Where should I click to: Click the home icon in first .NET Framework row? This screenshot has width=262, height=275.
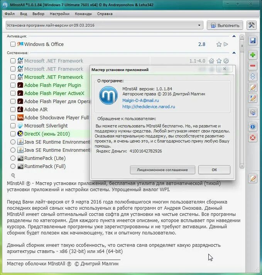(x=211, y=61)
